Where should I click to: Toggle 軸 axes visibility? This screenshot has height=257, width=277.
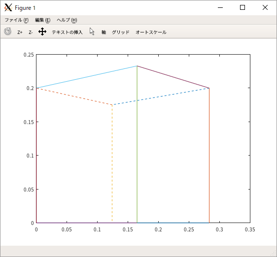coord(104,32)
